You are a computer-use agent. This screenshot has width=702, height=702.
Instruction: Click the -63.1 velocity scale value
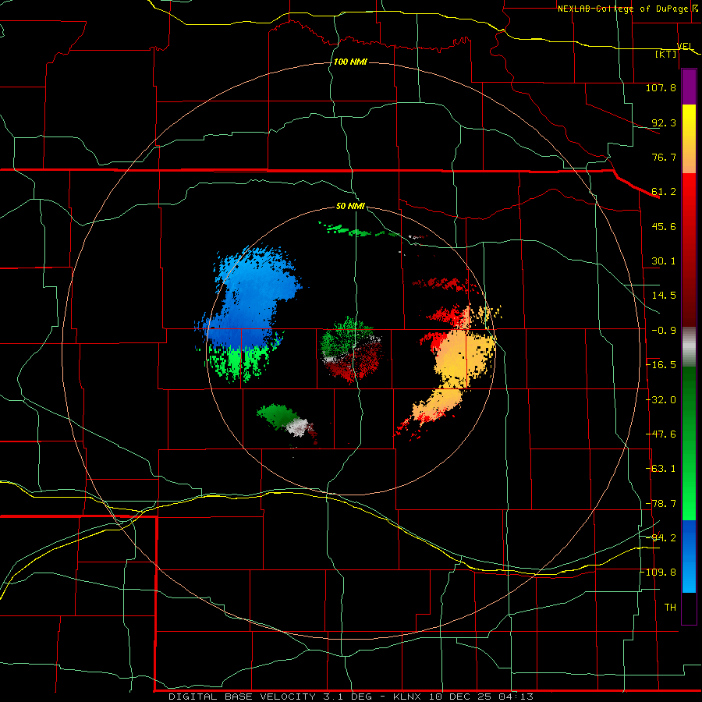pos(661,469)
